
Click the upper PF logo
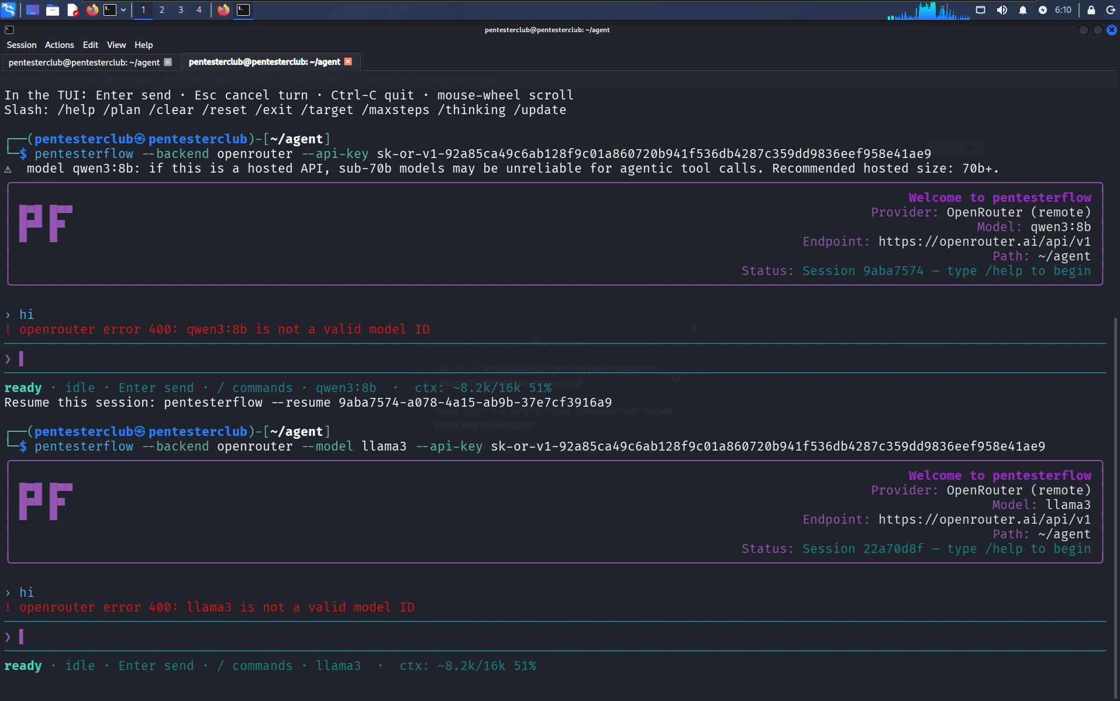pos(46,224)
